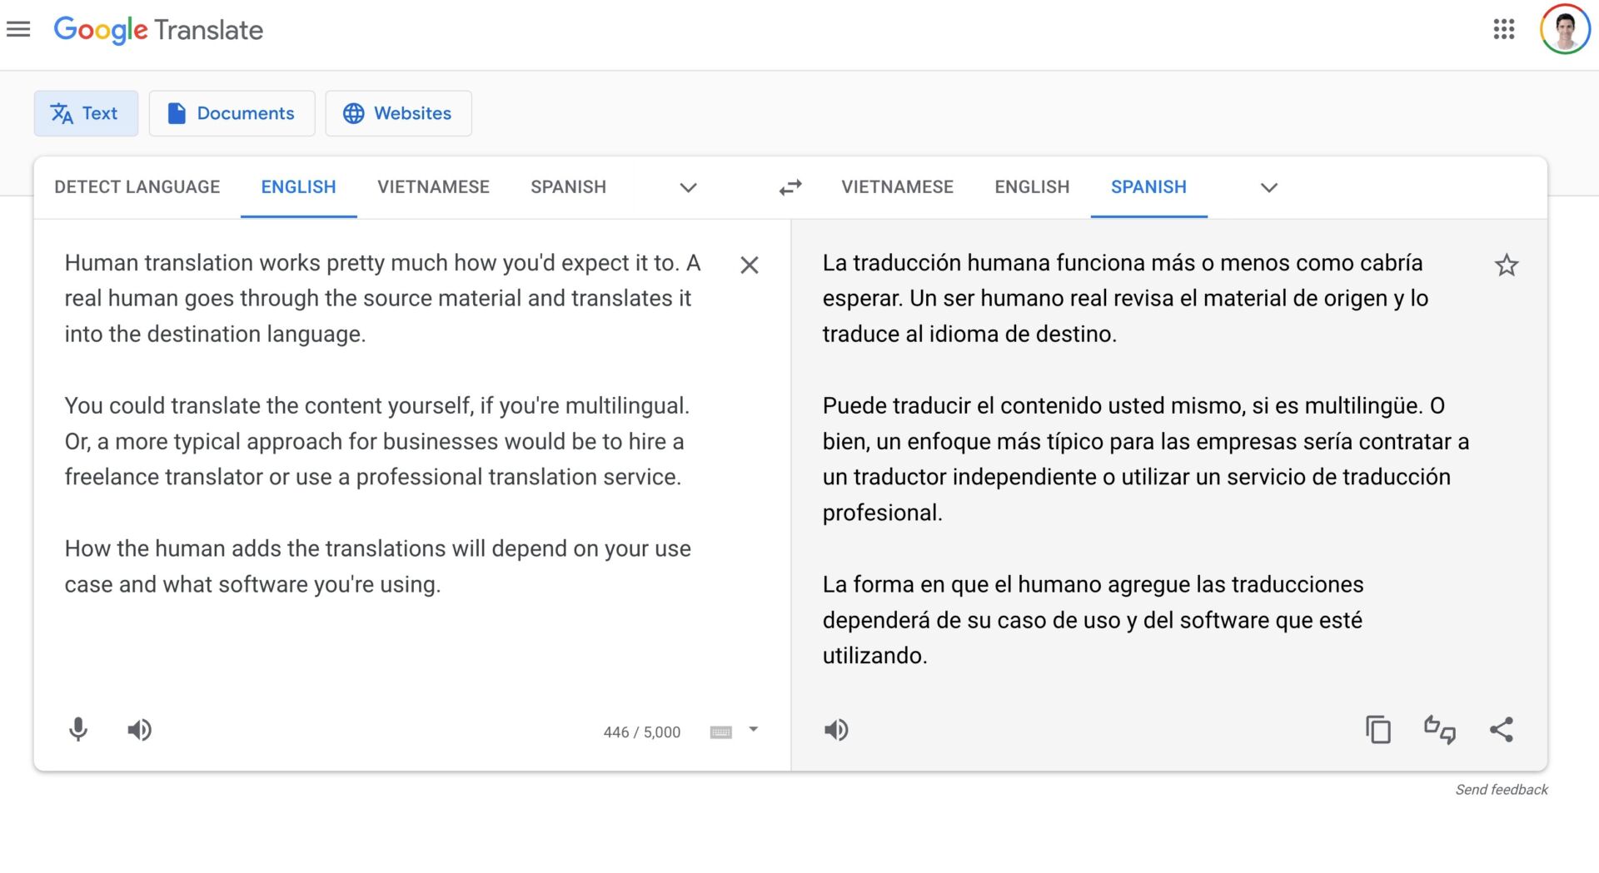Swap the translation languages
The image size is (1599, 873).
click(x=789, y=187)
